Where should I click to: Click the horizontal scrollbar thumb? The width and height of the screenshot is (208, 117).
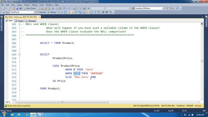click(x=62, y=102)
